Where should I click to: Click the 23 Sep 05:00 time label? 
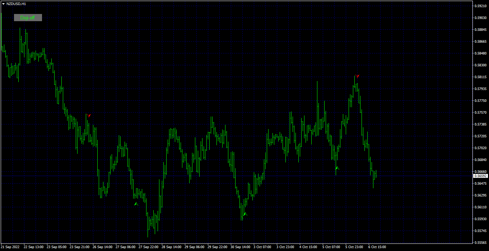(x=56, y=247)
